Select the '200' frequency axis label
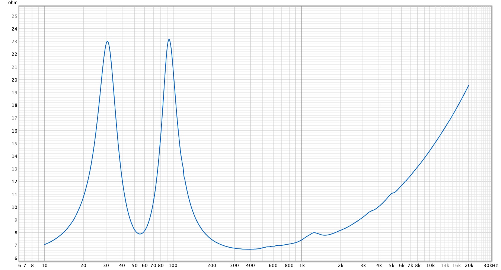 coord(212,266)
